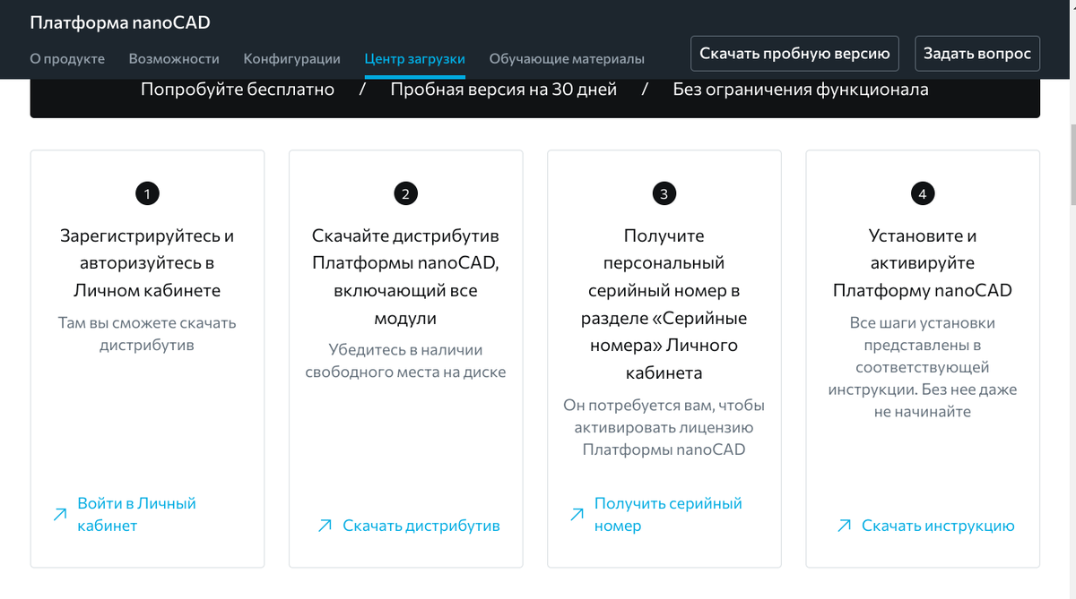Open the О продукте tab

[67, 59]
